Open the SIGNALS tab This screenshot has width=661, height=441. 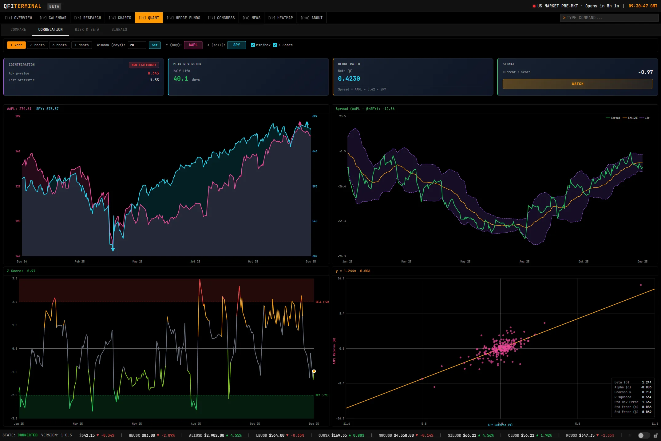pyautogui.click(x=119, y=30)
